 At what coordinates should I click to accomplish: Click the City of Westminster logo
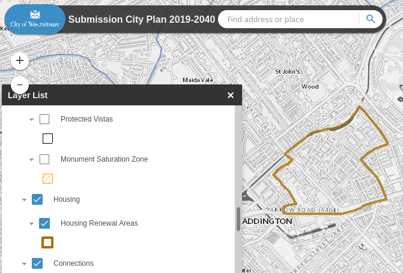tap(35, 19)
